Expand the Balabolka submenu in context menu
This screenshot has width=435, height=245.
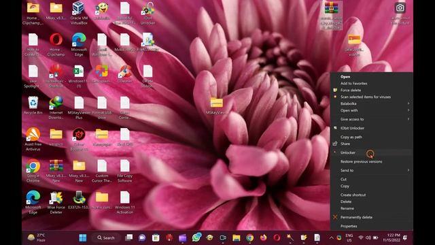(x=371, y=103)
